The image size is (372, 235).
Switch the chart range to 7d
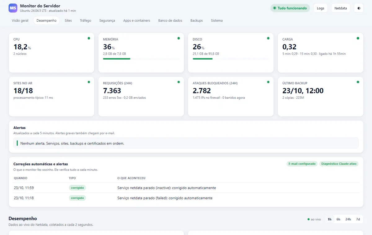(x=358, y=219)
